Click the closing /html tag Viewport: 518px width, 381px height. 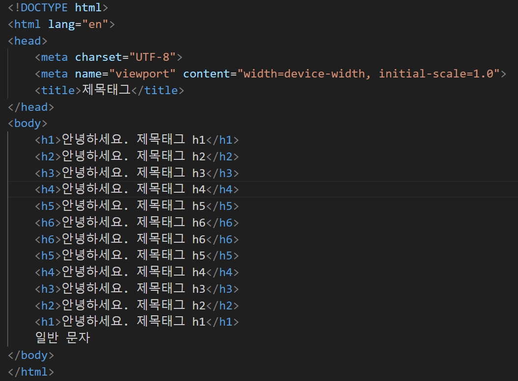[31, 372]
